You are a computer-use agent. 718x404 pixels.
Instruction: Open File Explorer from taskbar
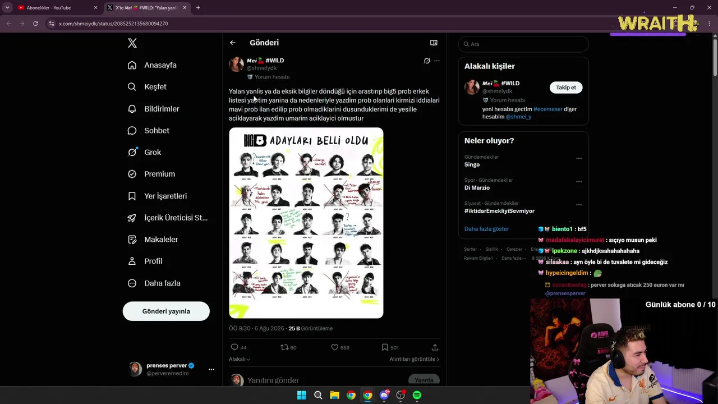tap(334, 395)
